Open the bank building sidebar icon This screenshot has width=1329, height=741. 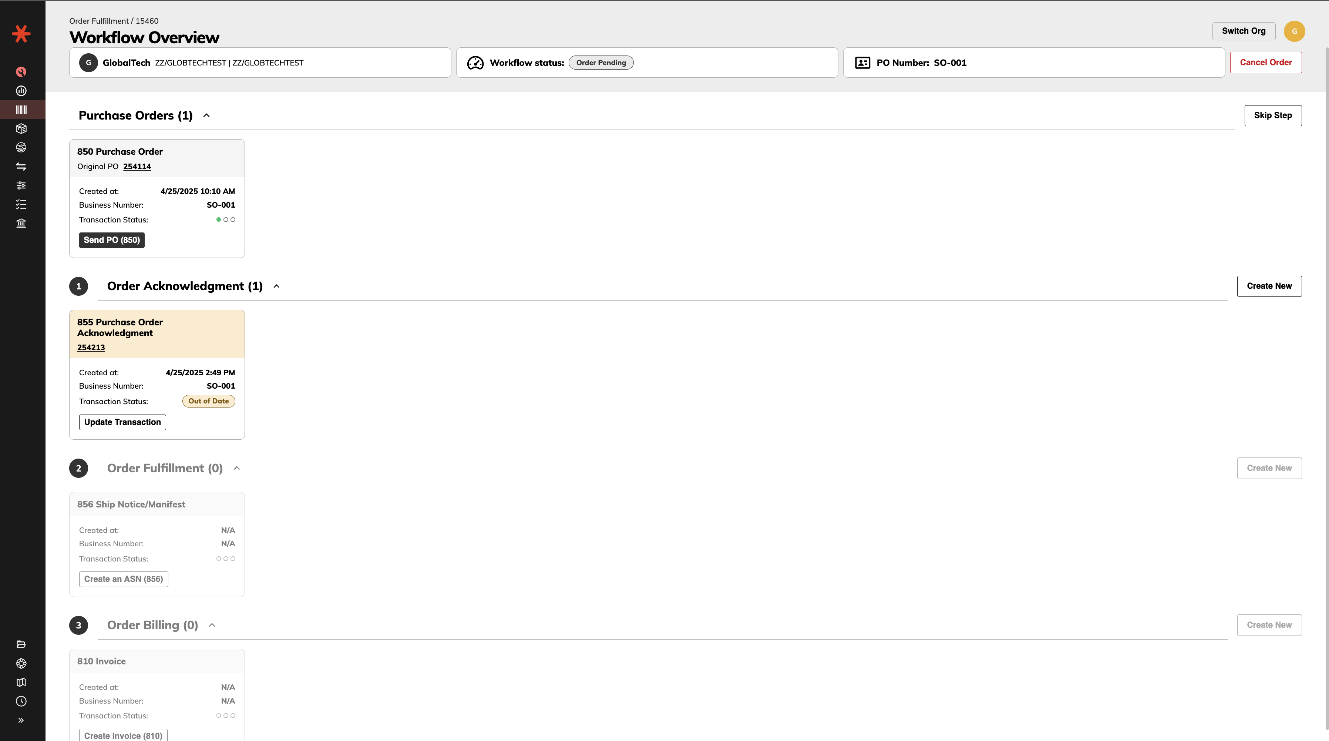(x=21, y=223)
